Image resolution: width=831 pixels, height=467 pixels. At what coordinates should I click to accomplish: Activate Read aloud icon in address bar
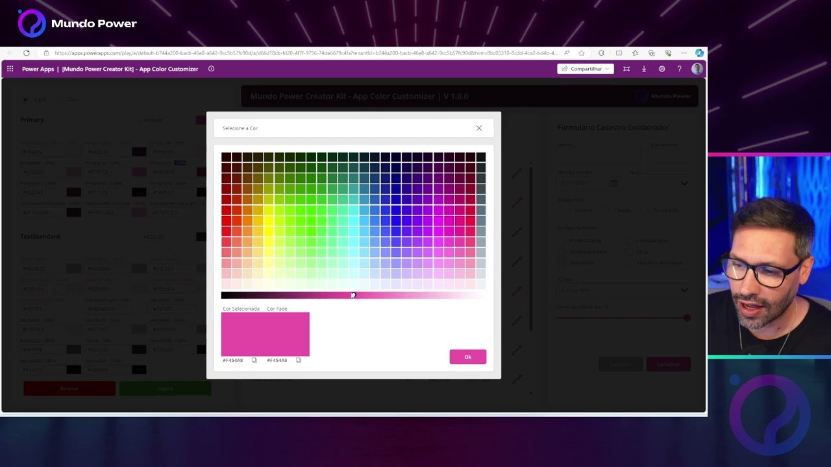(x=567, y=53)
